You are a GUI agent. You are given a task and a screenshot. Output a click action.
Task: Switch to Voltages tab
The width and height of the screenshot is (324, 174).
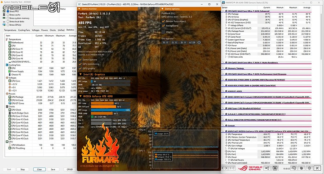click(x=36, y=30)
